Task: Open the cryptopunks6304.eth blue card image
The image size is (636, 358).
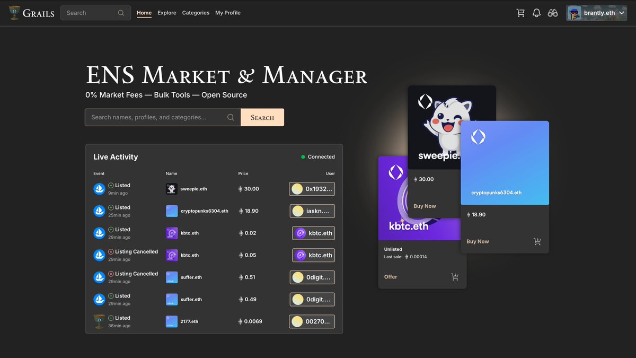Action: coord(505,163)
